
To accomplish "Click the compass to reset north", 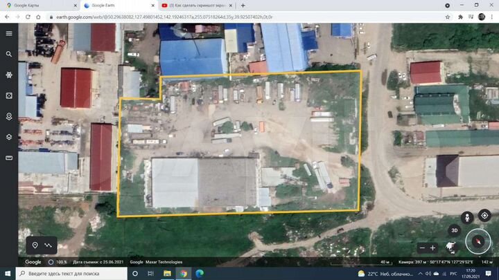I will 478,242.
